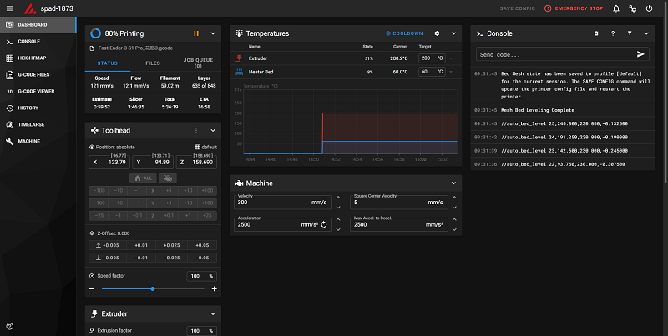Increase Velocity with the up arrow
The height and width of the screenshot is (336, 668).
point(338,198)
